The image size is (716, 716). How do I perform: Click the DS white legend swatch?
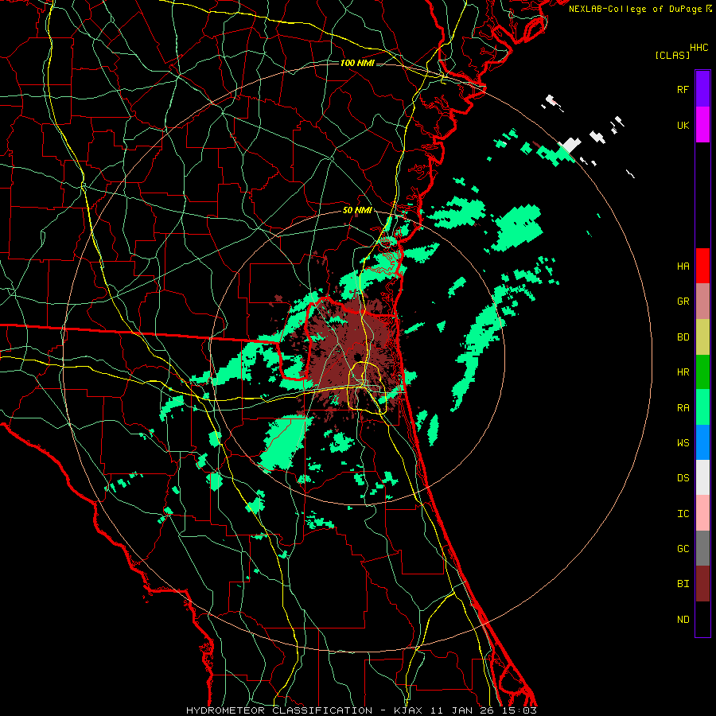click(x=702, y=477)
